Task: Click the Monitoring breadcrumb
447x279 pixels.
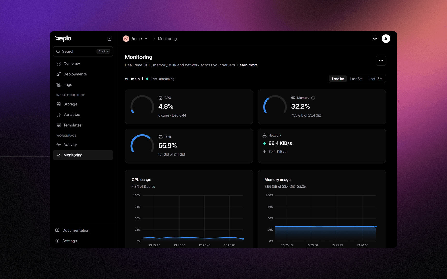Action: point(167,39)
